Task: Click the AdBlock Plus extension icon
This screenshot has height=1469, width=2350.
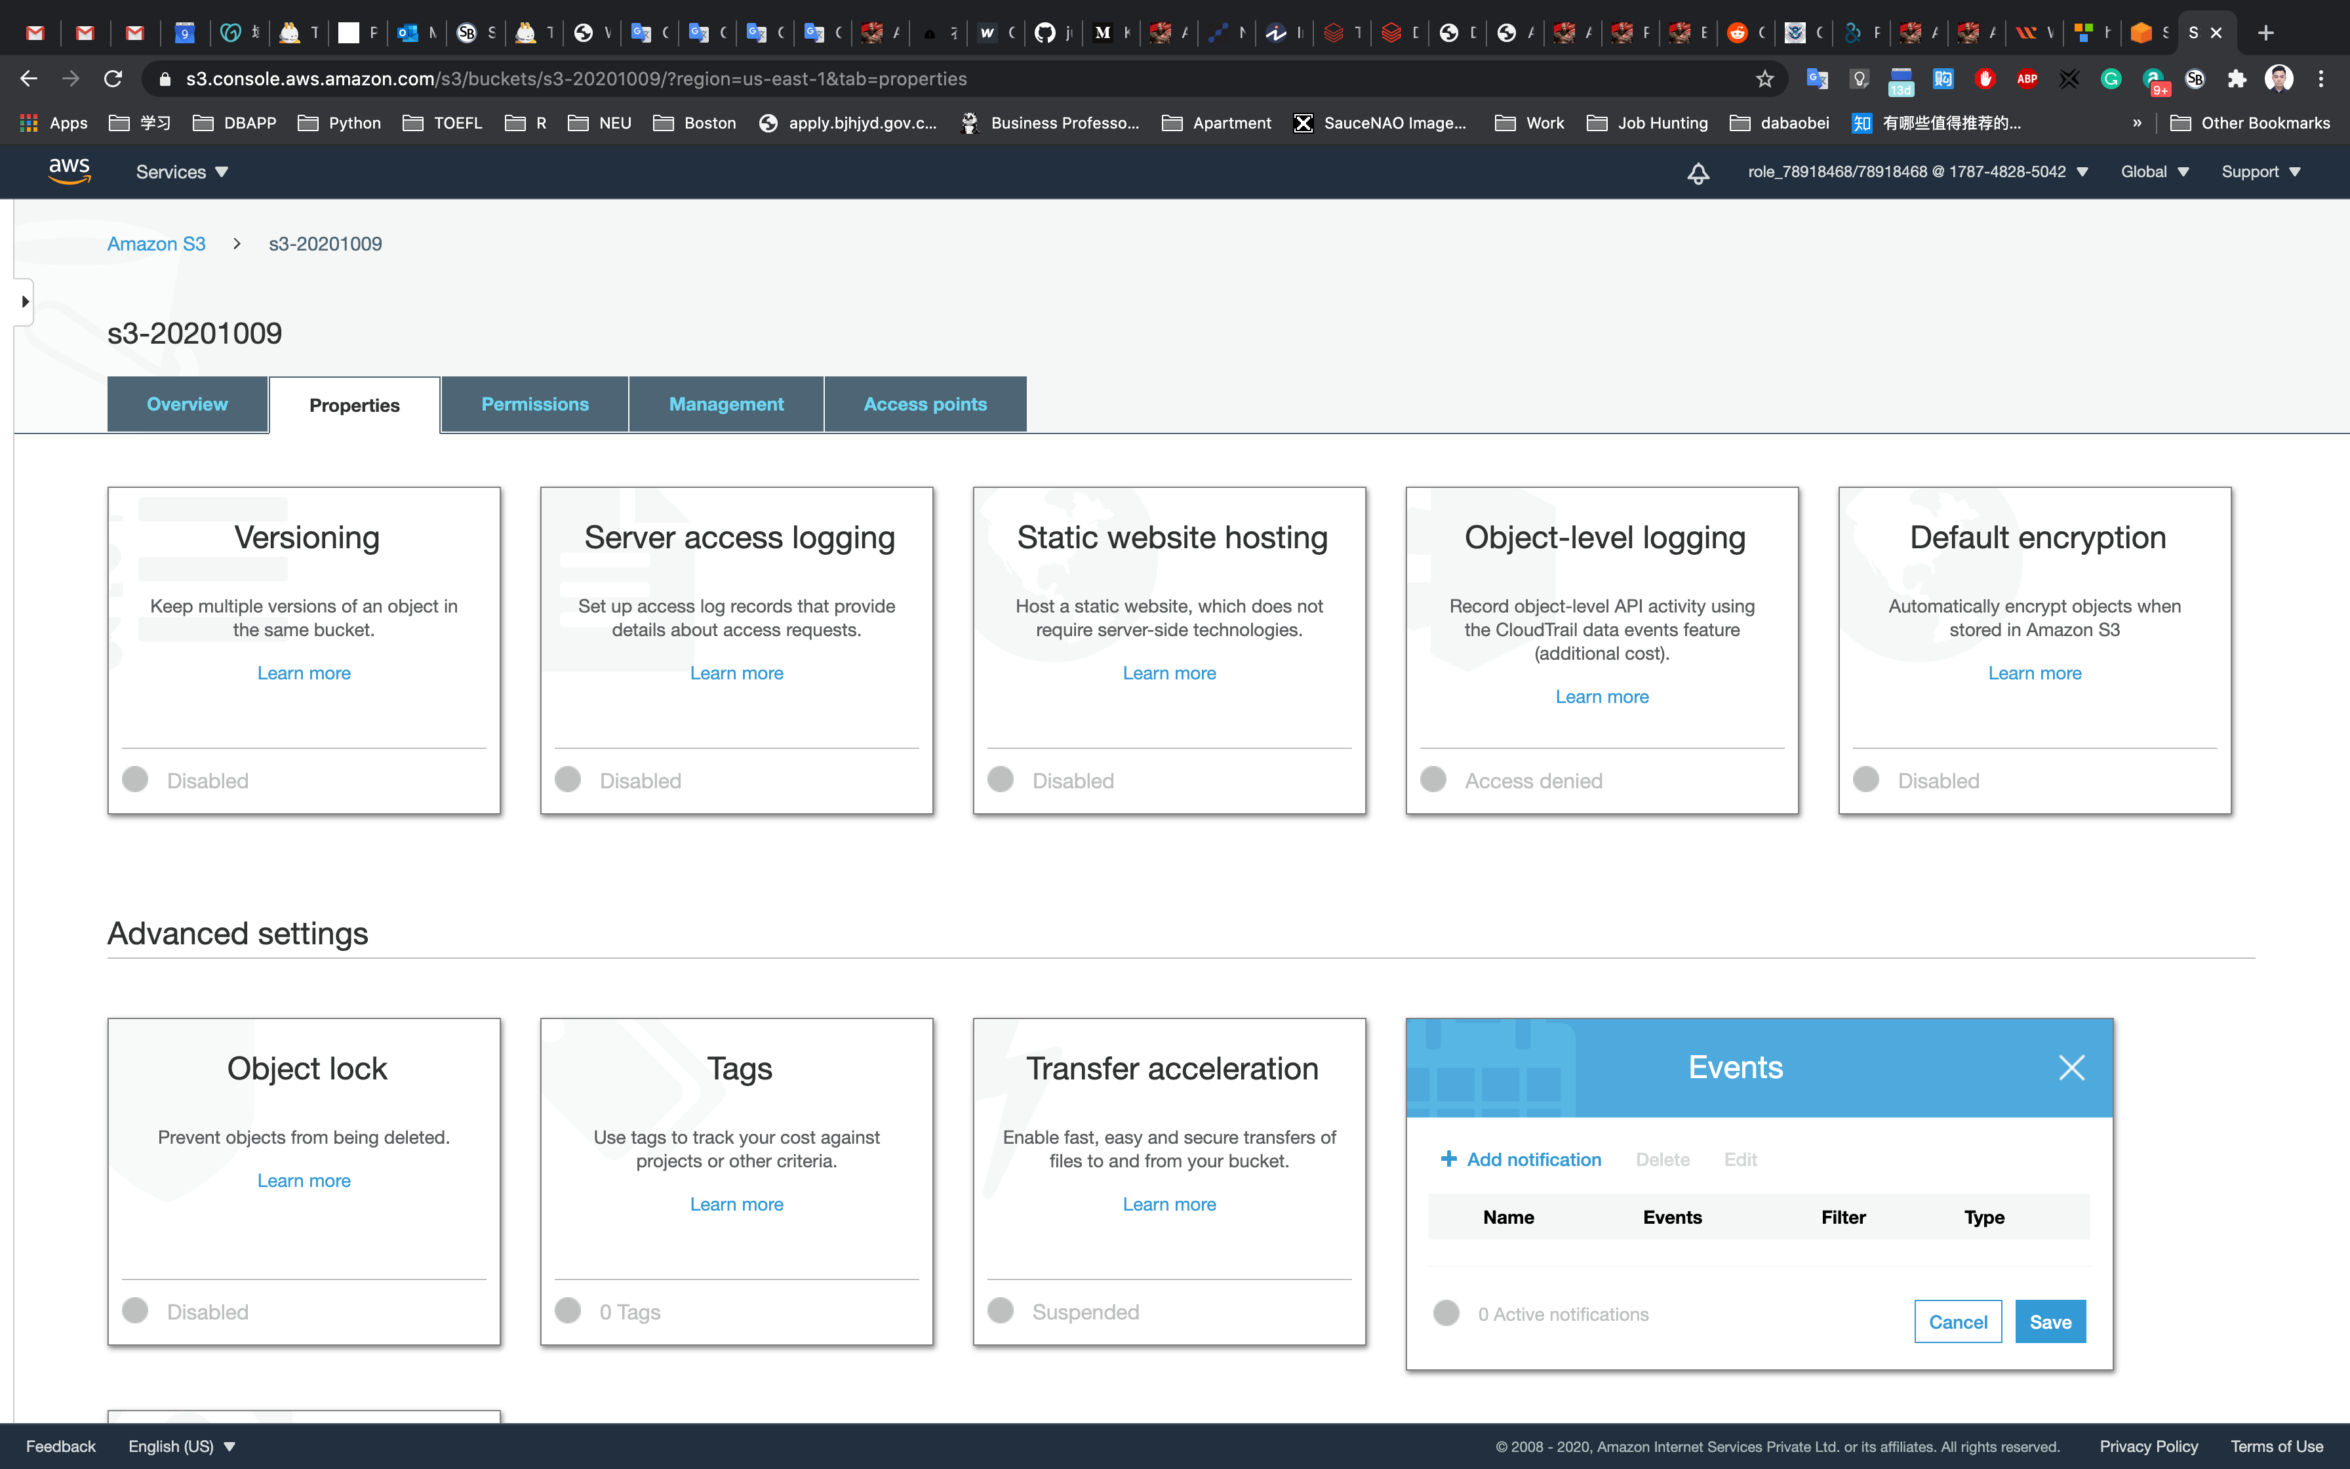Action: (2027, 79)
